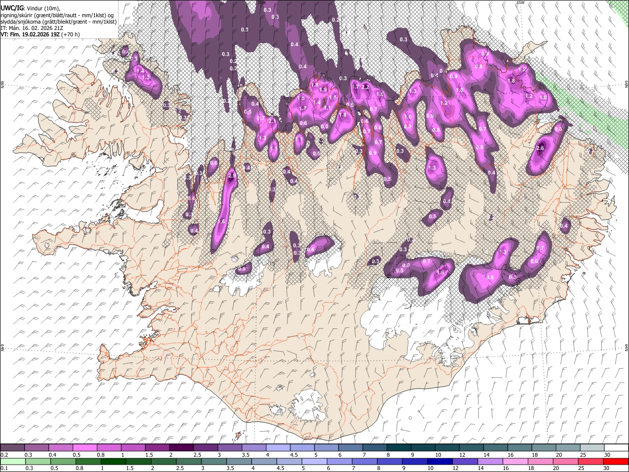Click the '4.5' label on the snow legend row

(293, 455)
